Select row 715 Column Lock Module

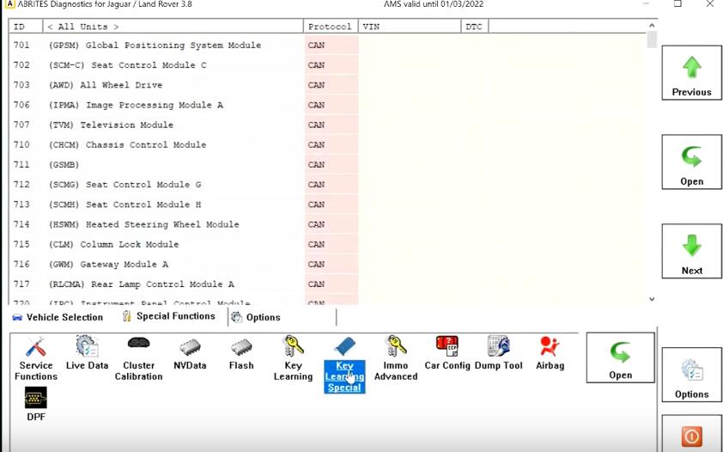pos(327,244)
